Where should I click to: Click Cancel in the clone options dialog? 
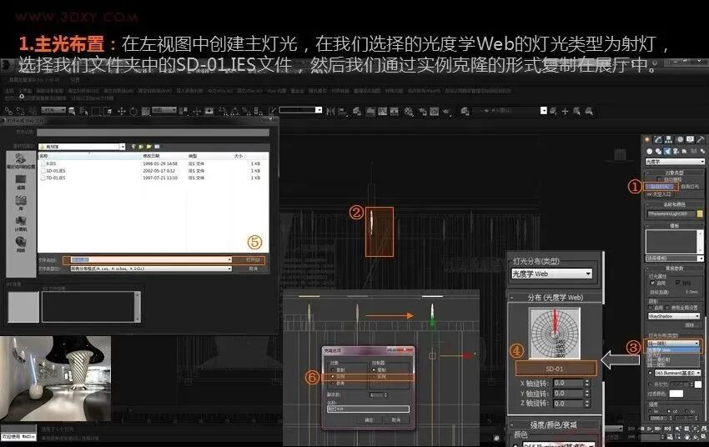[x=396, y=419]
